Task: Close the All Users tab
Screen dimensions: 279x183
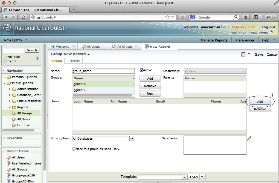Action: [x=104, y=46]
